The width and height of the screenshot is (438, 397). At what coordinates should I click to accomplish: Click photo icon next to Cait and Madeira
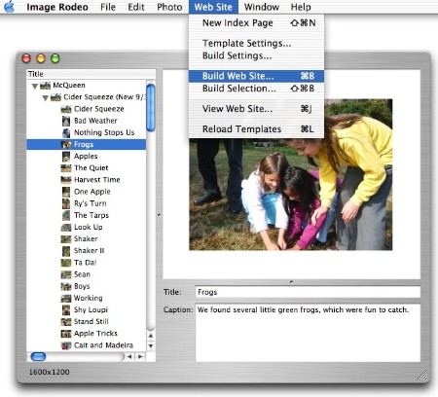pos(66,345)
